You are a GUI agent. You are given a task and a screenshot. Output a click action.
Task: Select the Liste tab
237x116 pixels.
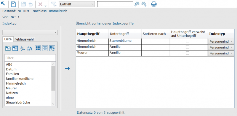(8, 39)
